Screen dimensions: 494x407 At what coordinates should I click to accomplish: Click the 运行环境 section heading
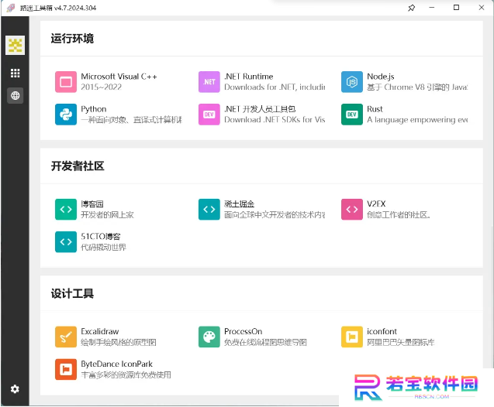[72, 39]
